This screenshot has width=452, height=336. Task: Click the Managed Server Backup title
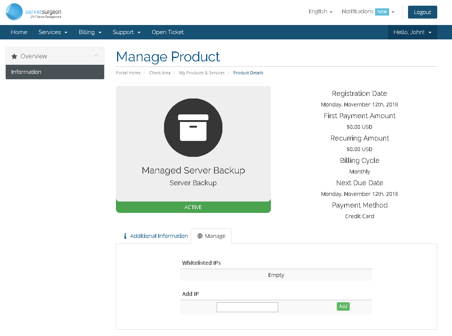(x=194, y=170)
